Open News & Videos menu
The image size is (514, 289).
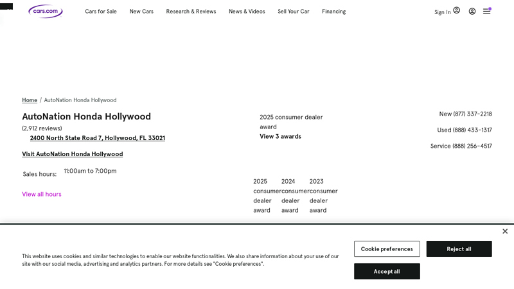coord(247,12)
